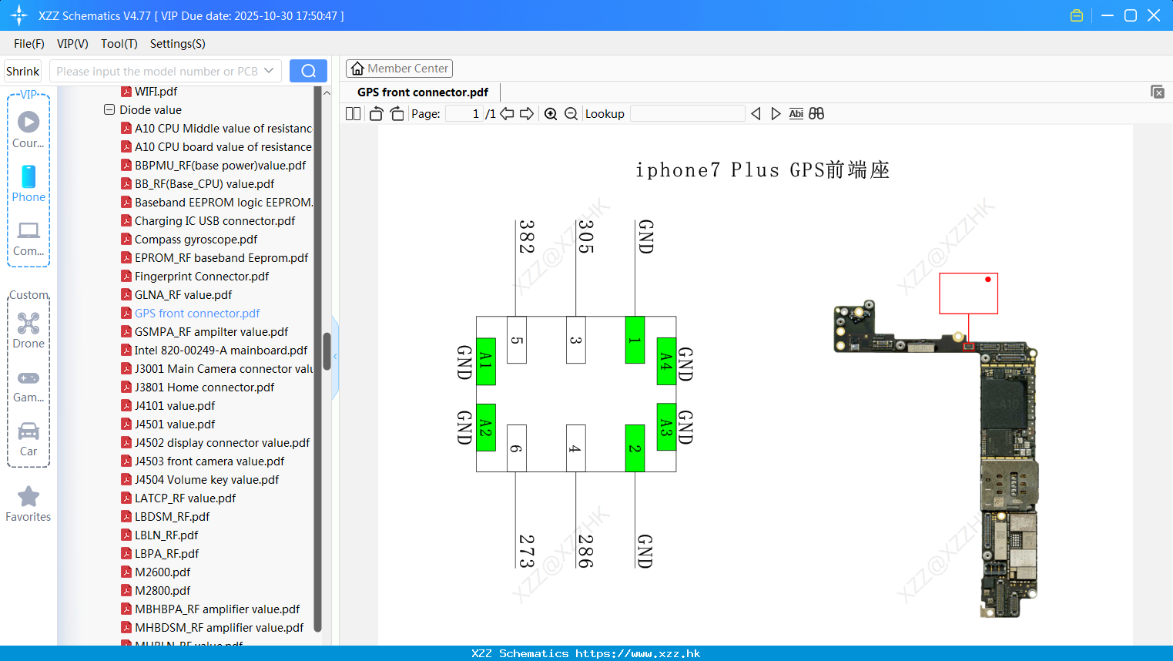The width and height of the screenshot is (1173, 661).
Task: Click the xzz.hk website link in status bar
Action: pyautogui.click(x=638, y=653)
